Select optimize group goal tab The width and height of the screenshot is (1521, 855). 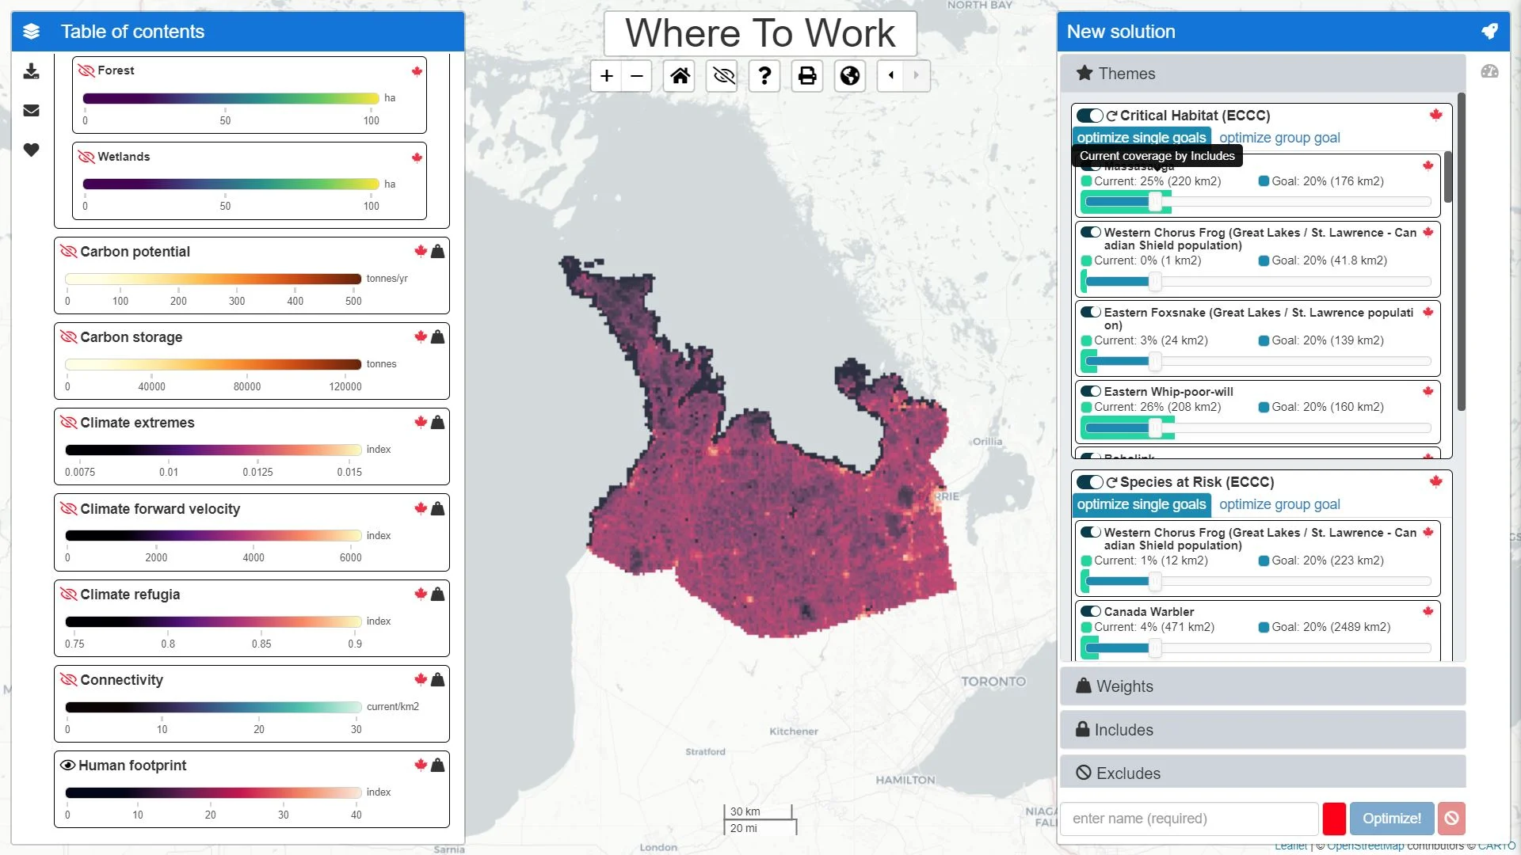pos(1279,137)
